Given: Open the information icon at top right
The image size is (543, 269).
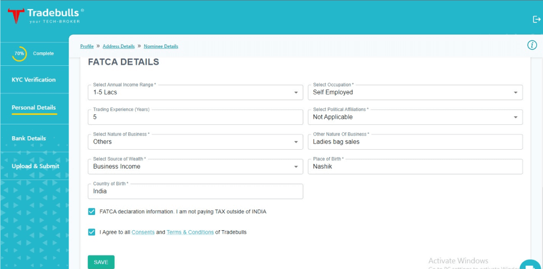Looking at the screenshot, I should pyautogui.click(x=532, y=45).
